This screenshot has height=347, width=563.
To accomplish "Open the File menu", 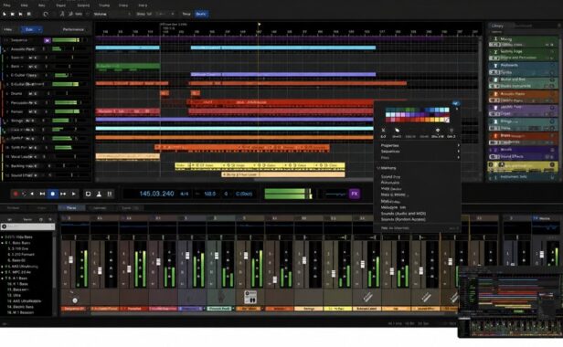I will click(6, 5).
